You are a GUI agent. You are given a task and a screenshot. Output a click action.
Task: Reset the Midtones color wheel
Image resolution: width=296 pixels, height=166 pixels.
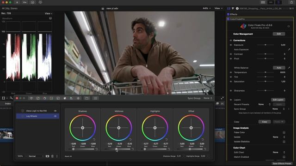130,139
